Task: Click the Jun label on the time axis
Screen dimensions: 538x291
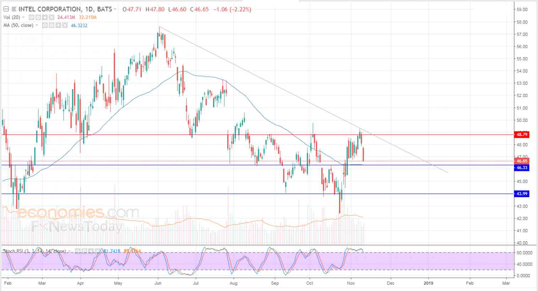Action: [158, 283]
